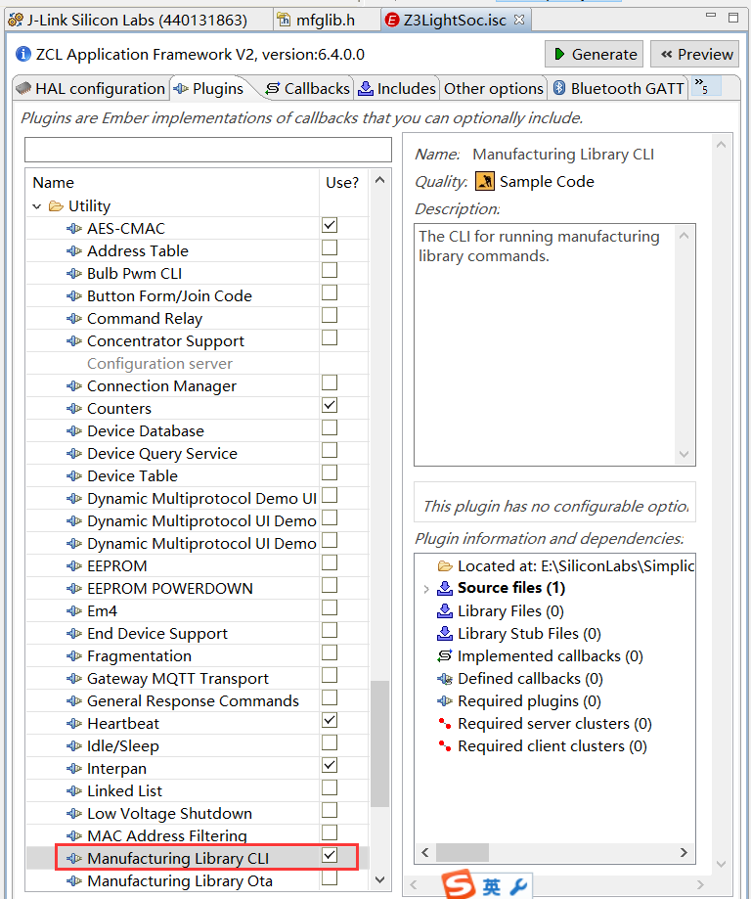Screen dimensions: 751x899
Task: Enable the Idle/Sleep plugin checkbox
Action: coord(330,743)
